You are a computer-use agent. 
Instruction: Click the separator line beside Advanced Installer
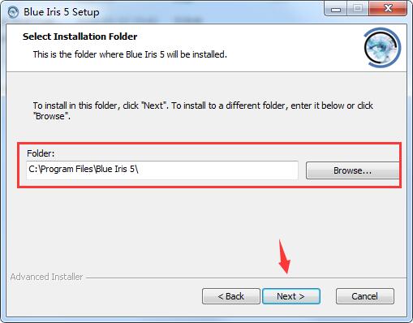[x=246, y=278]
